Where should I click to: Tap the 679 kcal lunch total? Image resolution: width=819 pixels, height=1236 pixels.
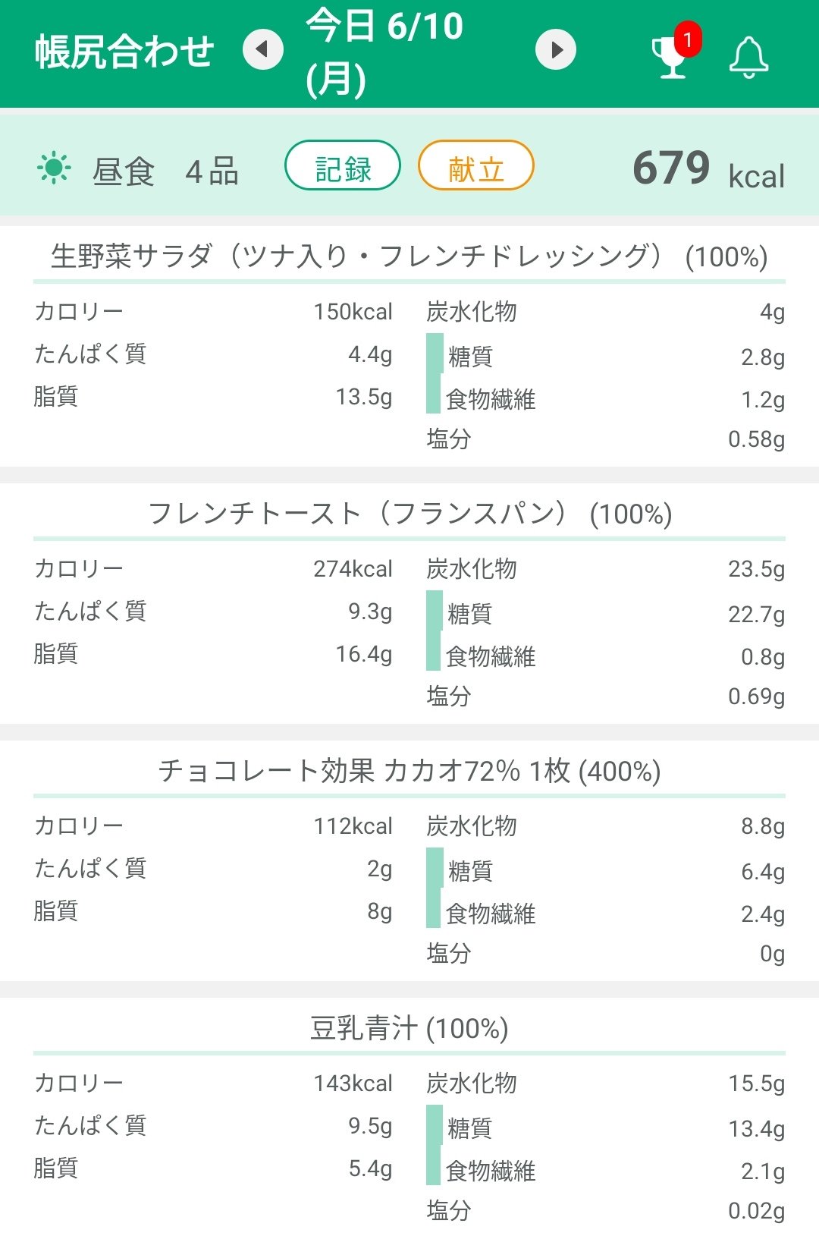(x=708, y=169)
